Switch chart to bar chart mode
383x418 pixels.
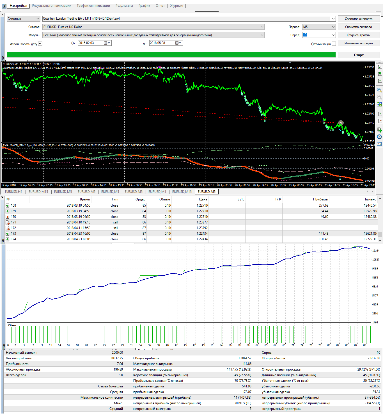tap(379, 67)
